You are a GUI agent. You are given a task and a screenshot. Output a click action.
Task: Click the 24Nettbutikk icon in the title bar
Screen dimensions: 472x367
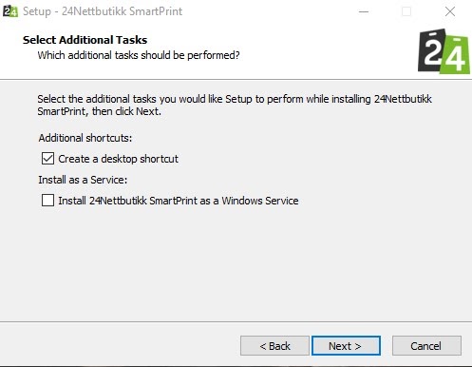pyautogui.click(x=10, y=11)
